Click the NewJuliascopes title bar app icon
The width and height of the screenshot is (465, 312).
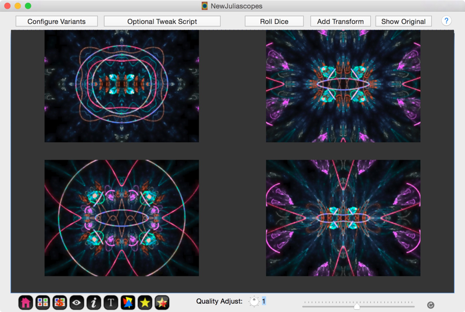tap(205, 6)
